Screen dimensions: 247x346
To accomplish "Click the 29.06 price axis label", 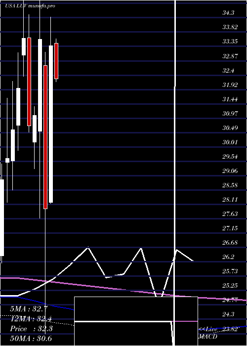I will tap(230, 171).
